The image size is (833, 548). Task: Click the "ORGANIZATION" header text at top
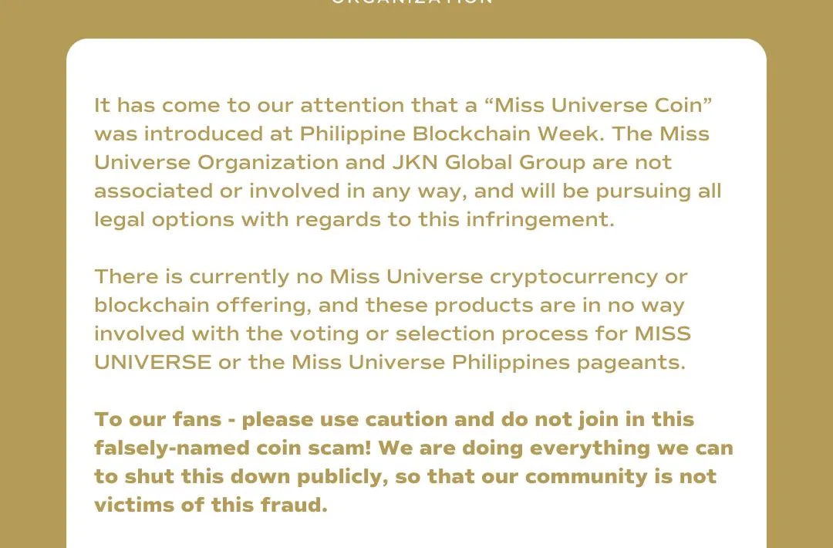click(x=412, y=2)
